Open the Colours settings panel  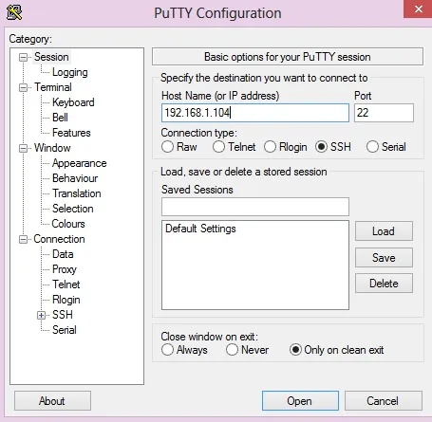(x=68, y=224)
